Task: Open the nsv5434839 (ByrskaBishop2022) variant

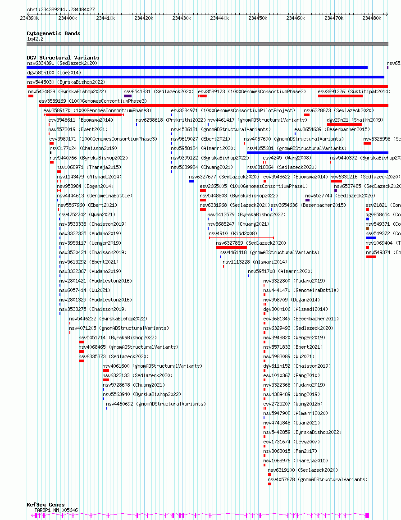Action: (x=67, y=91)
